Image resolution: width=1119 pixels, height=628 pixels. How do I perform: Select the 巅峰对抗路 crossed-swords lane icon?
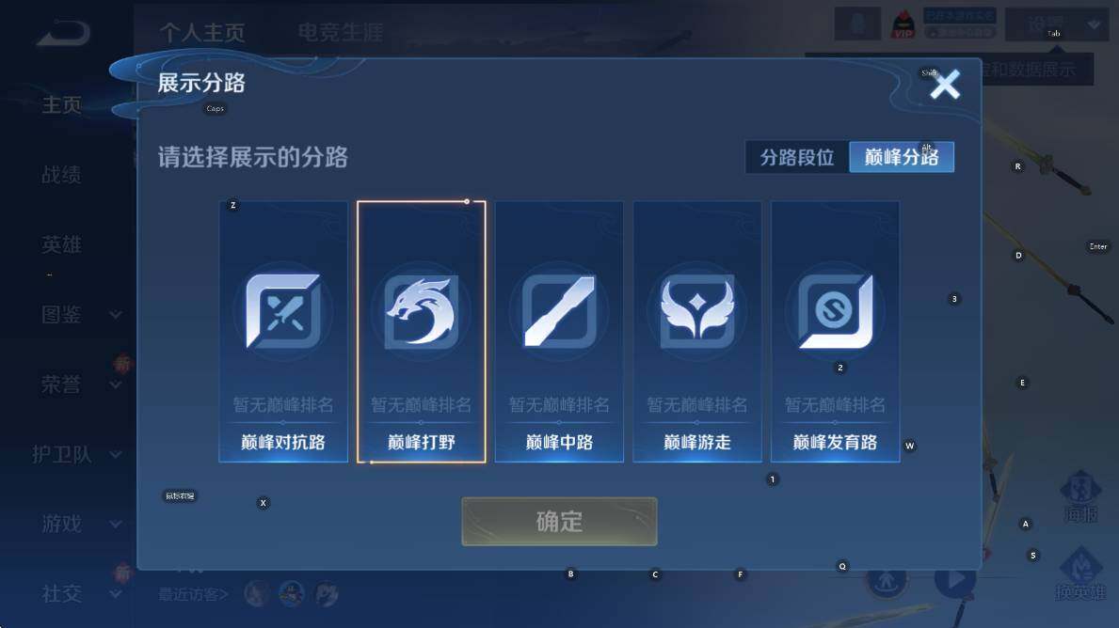point(283,311)
